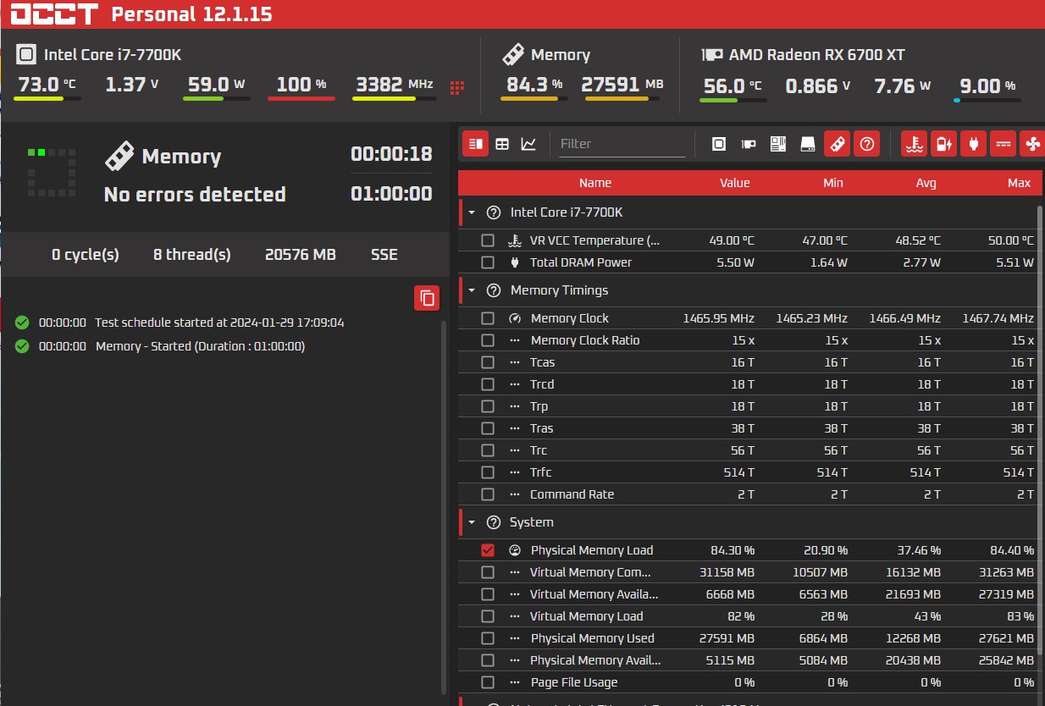Click the 'SSE' instruction set label
1045x706 pixels.
coord(384,255)
